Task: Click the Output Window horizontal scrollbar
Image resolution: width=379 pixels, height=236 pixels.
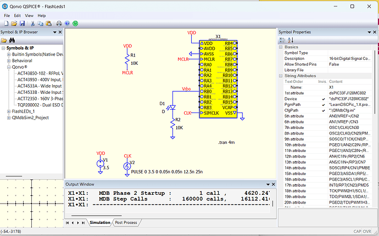Action: click(x=97, y=216)
